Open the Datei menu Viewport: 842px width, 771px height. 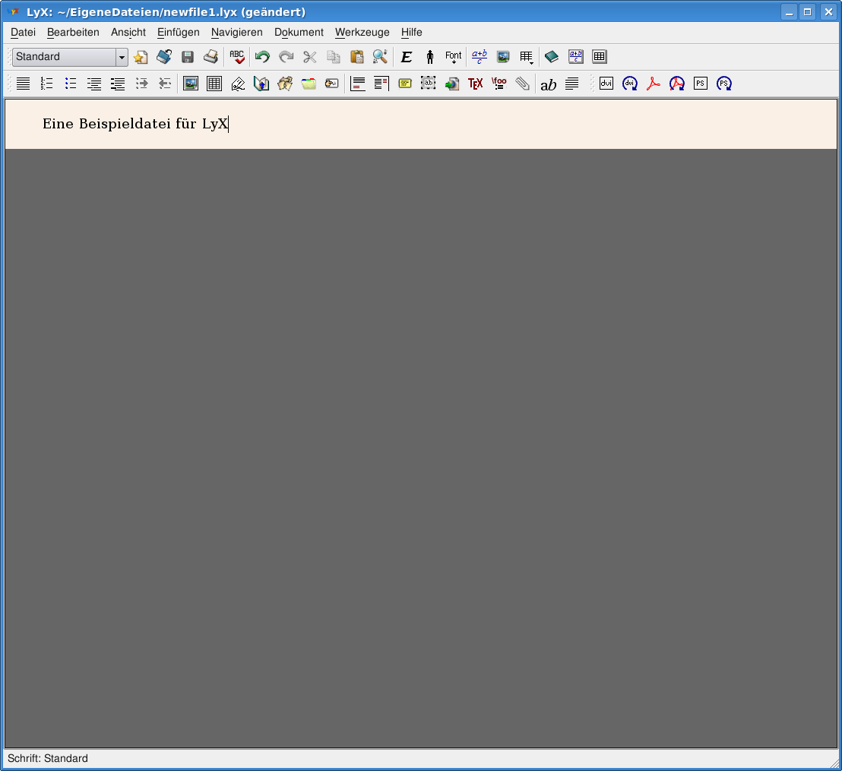coord(23,32)
